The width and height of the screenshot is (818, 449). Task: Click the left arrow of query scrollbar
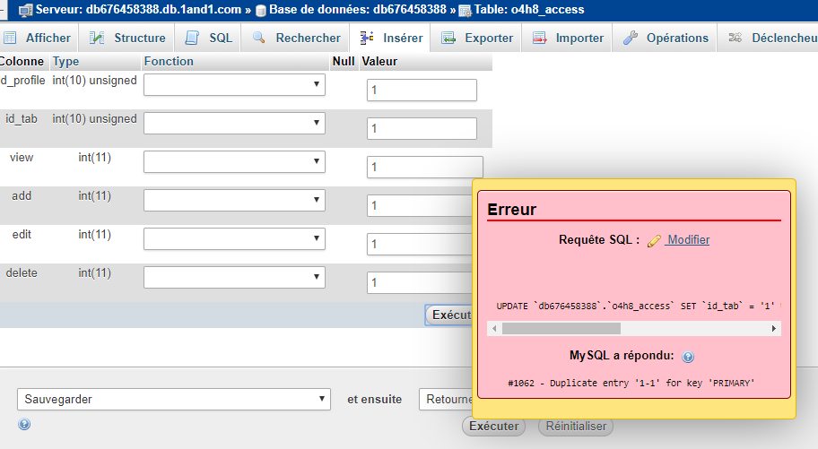[x=494, y=329]
